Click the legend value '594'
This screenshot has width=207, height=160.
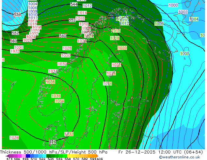[x=93, y=159]
